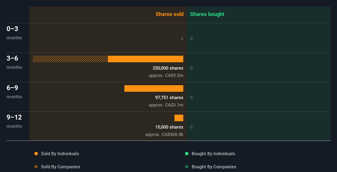The image size is (337, 172).
Task: Click the striped Sold By Companies legend icon
Action: pos(36,167)
